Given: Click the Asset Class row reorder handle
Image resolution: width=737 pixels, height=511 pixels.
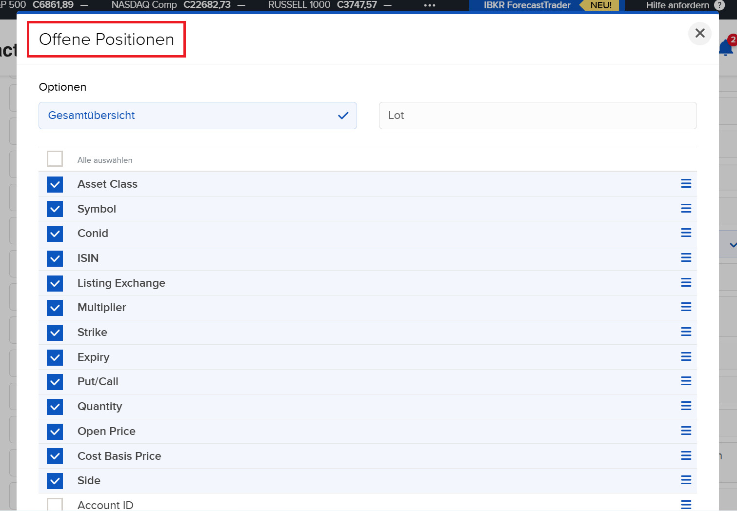Looking at the screenshot, I should [686, 183].
